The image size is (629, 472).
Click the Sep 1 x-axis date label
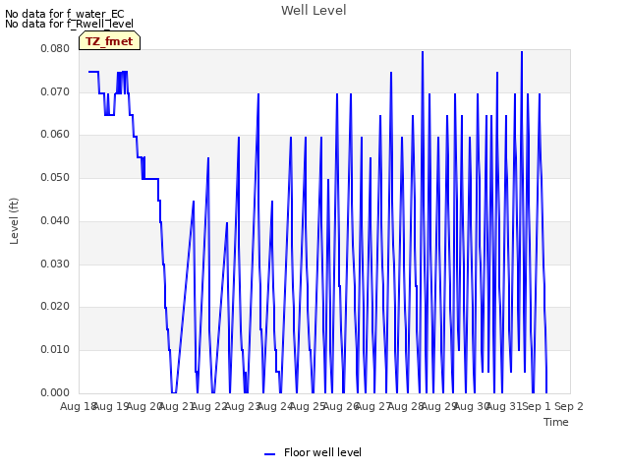(x=536, y=406)
